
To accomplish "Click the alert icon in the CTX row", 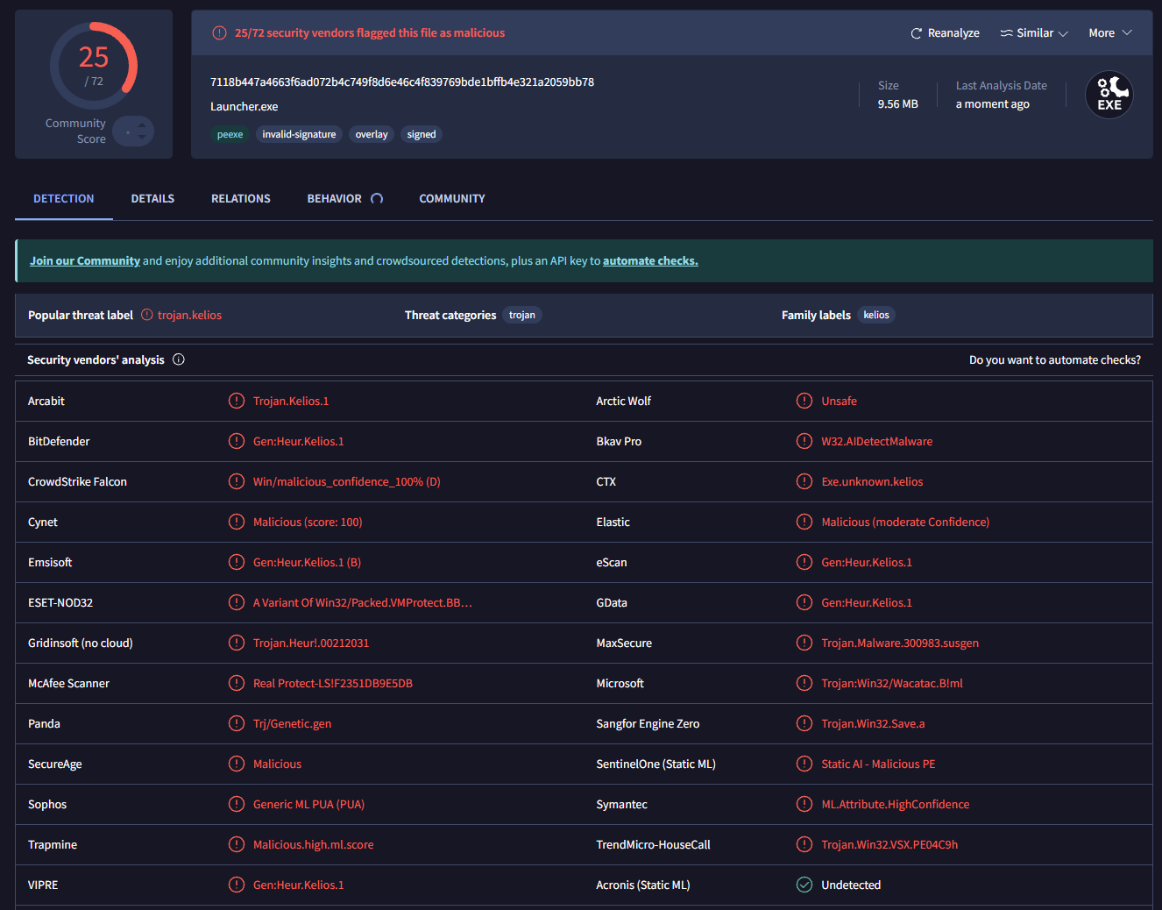I will (804, 481).
